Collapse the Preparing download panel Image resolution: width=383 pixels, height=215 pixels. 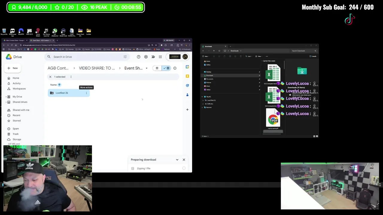click(x=177, y=160)
